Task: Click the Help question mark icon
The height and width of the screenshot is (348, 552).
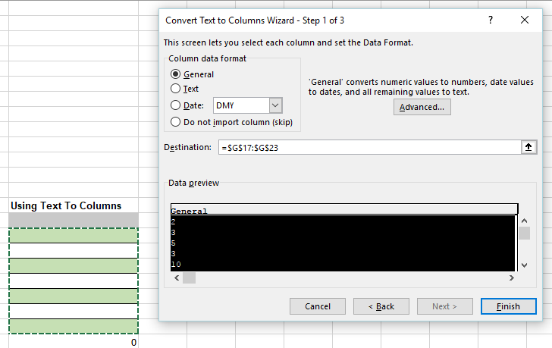Action: click(491, 20)
